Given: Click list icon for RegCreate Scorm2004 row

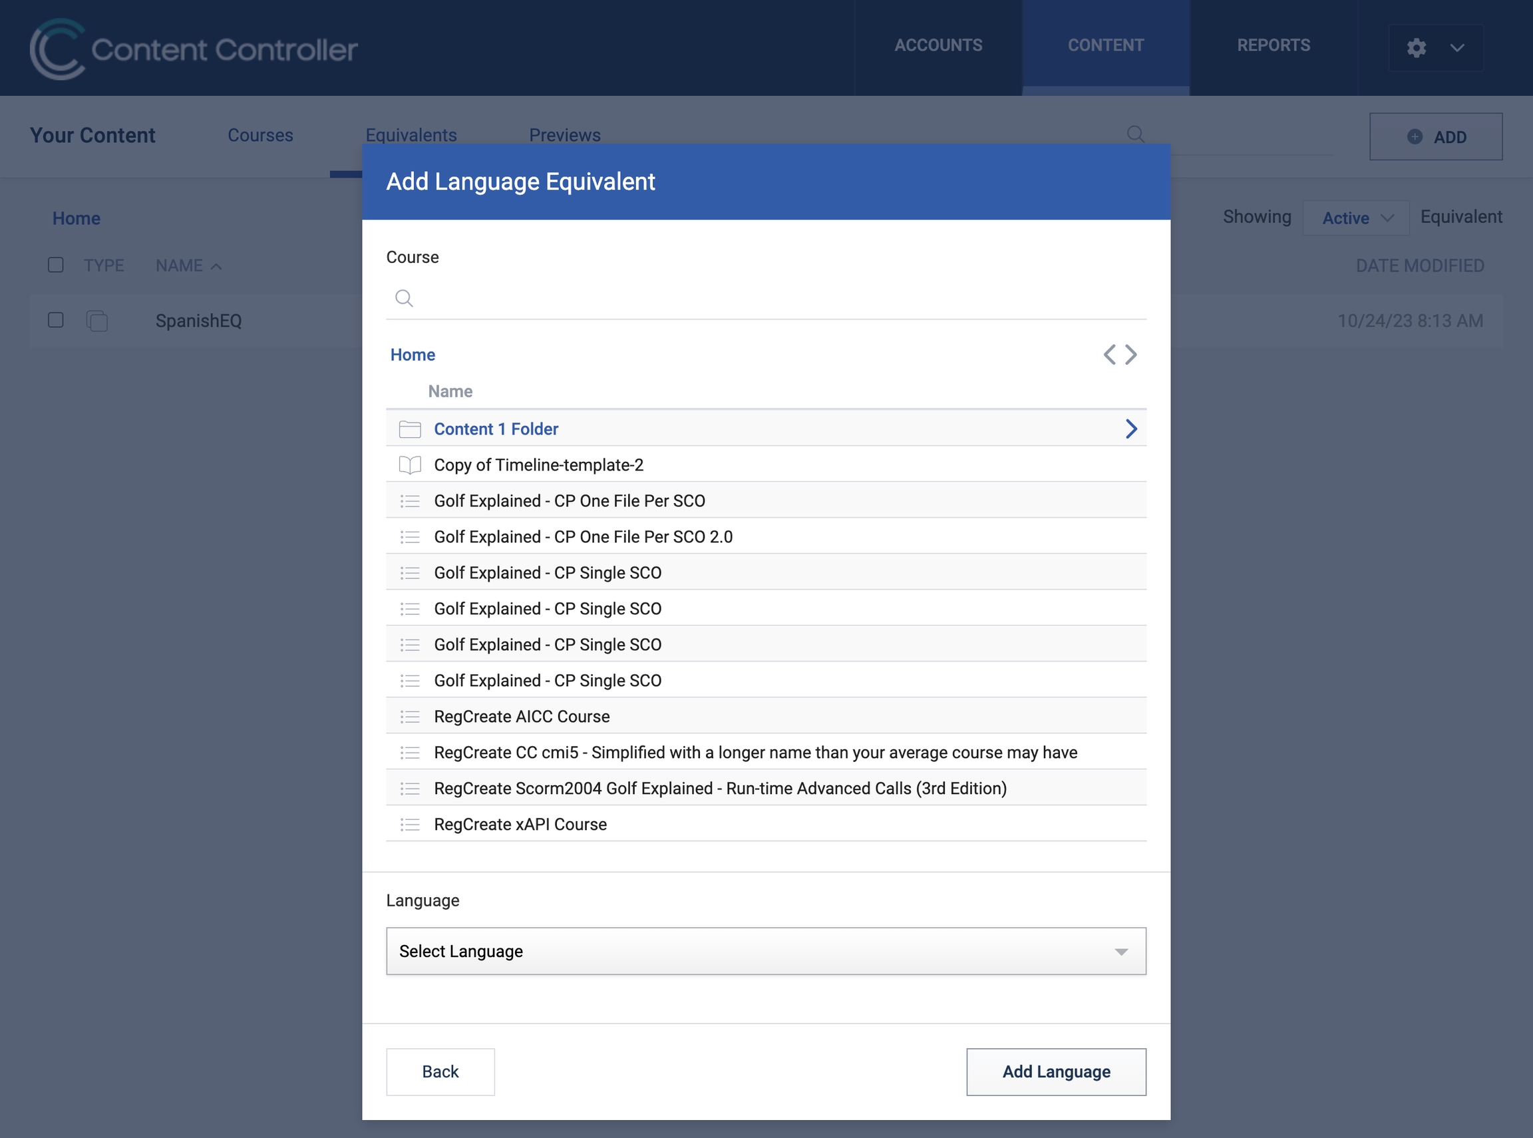Looking at the screenshot, I should (x=410, y=788).
